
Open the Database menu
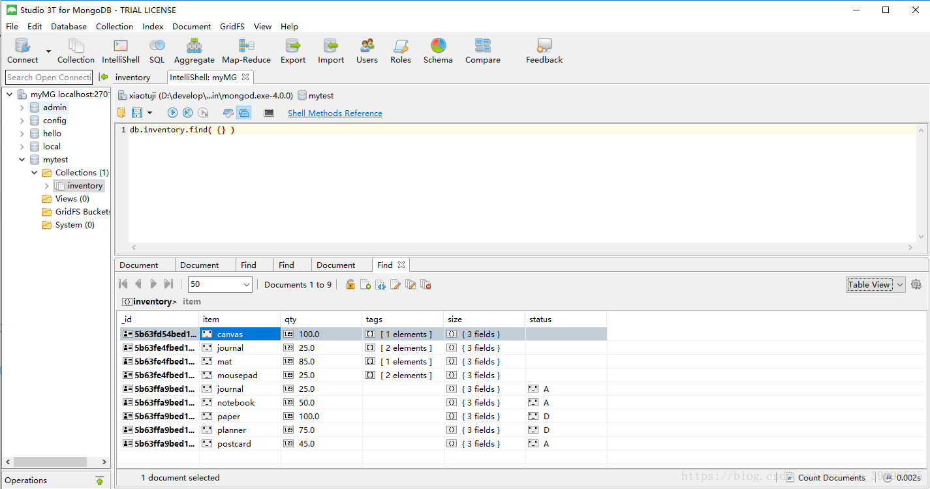point(69,27)
